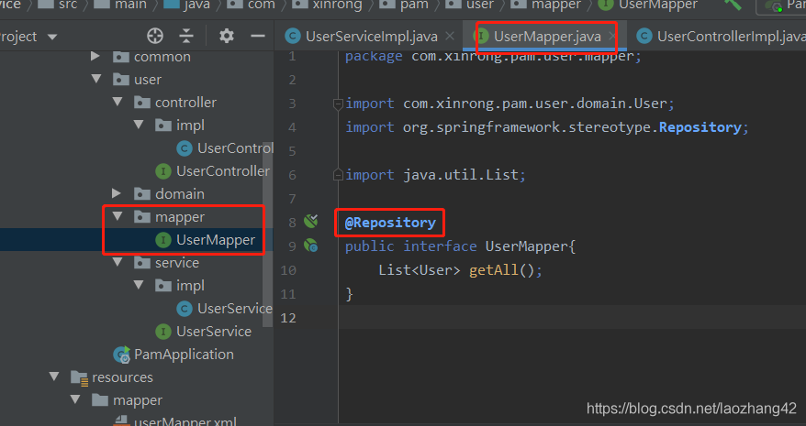
Task: Open UserControllerImpl class in tree
Action: (235, 148)
